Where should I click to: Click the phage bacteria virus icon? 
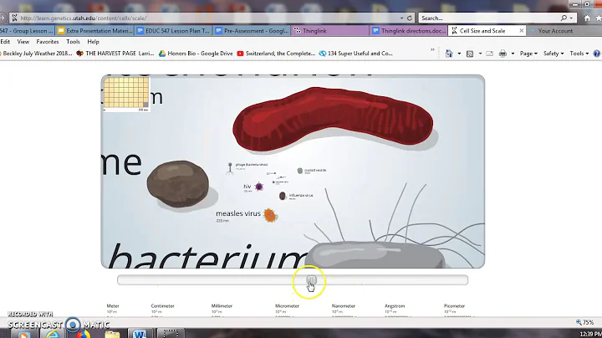pyautogui.click(x=230, y=168)
